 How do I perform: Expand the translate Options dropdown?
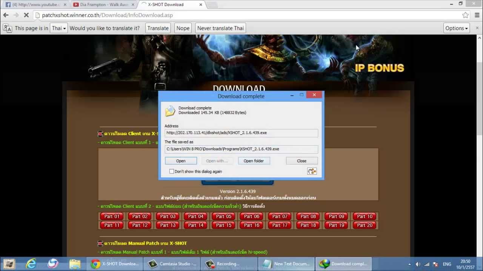(456, 28)
